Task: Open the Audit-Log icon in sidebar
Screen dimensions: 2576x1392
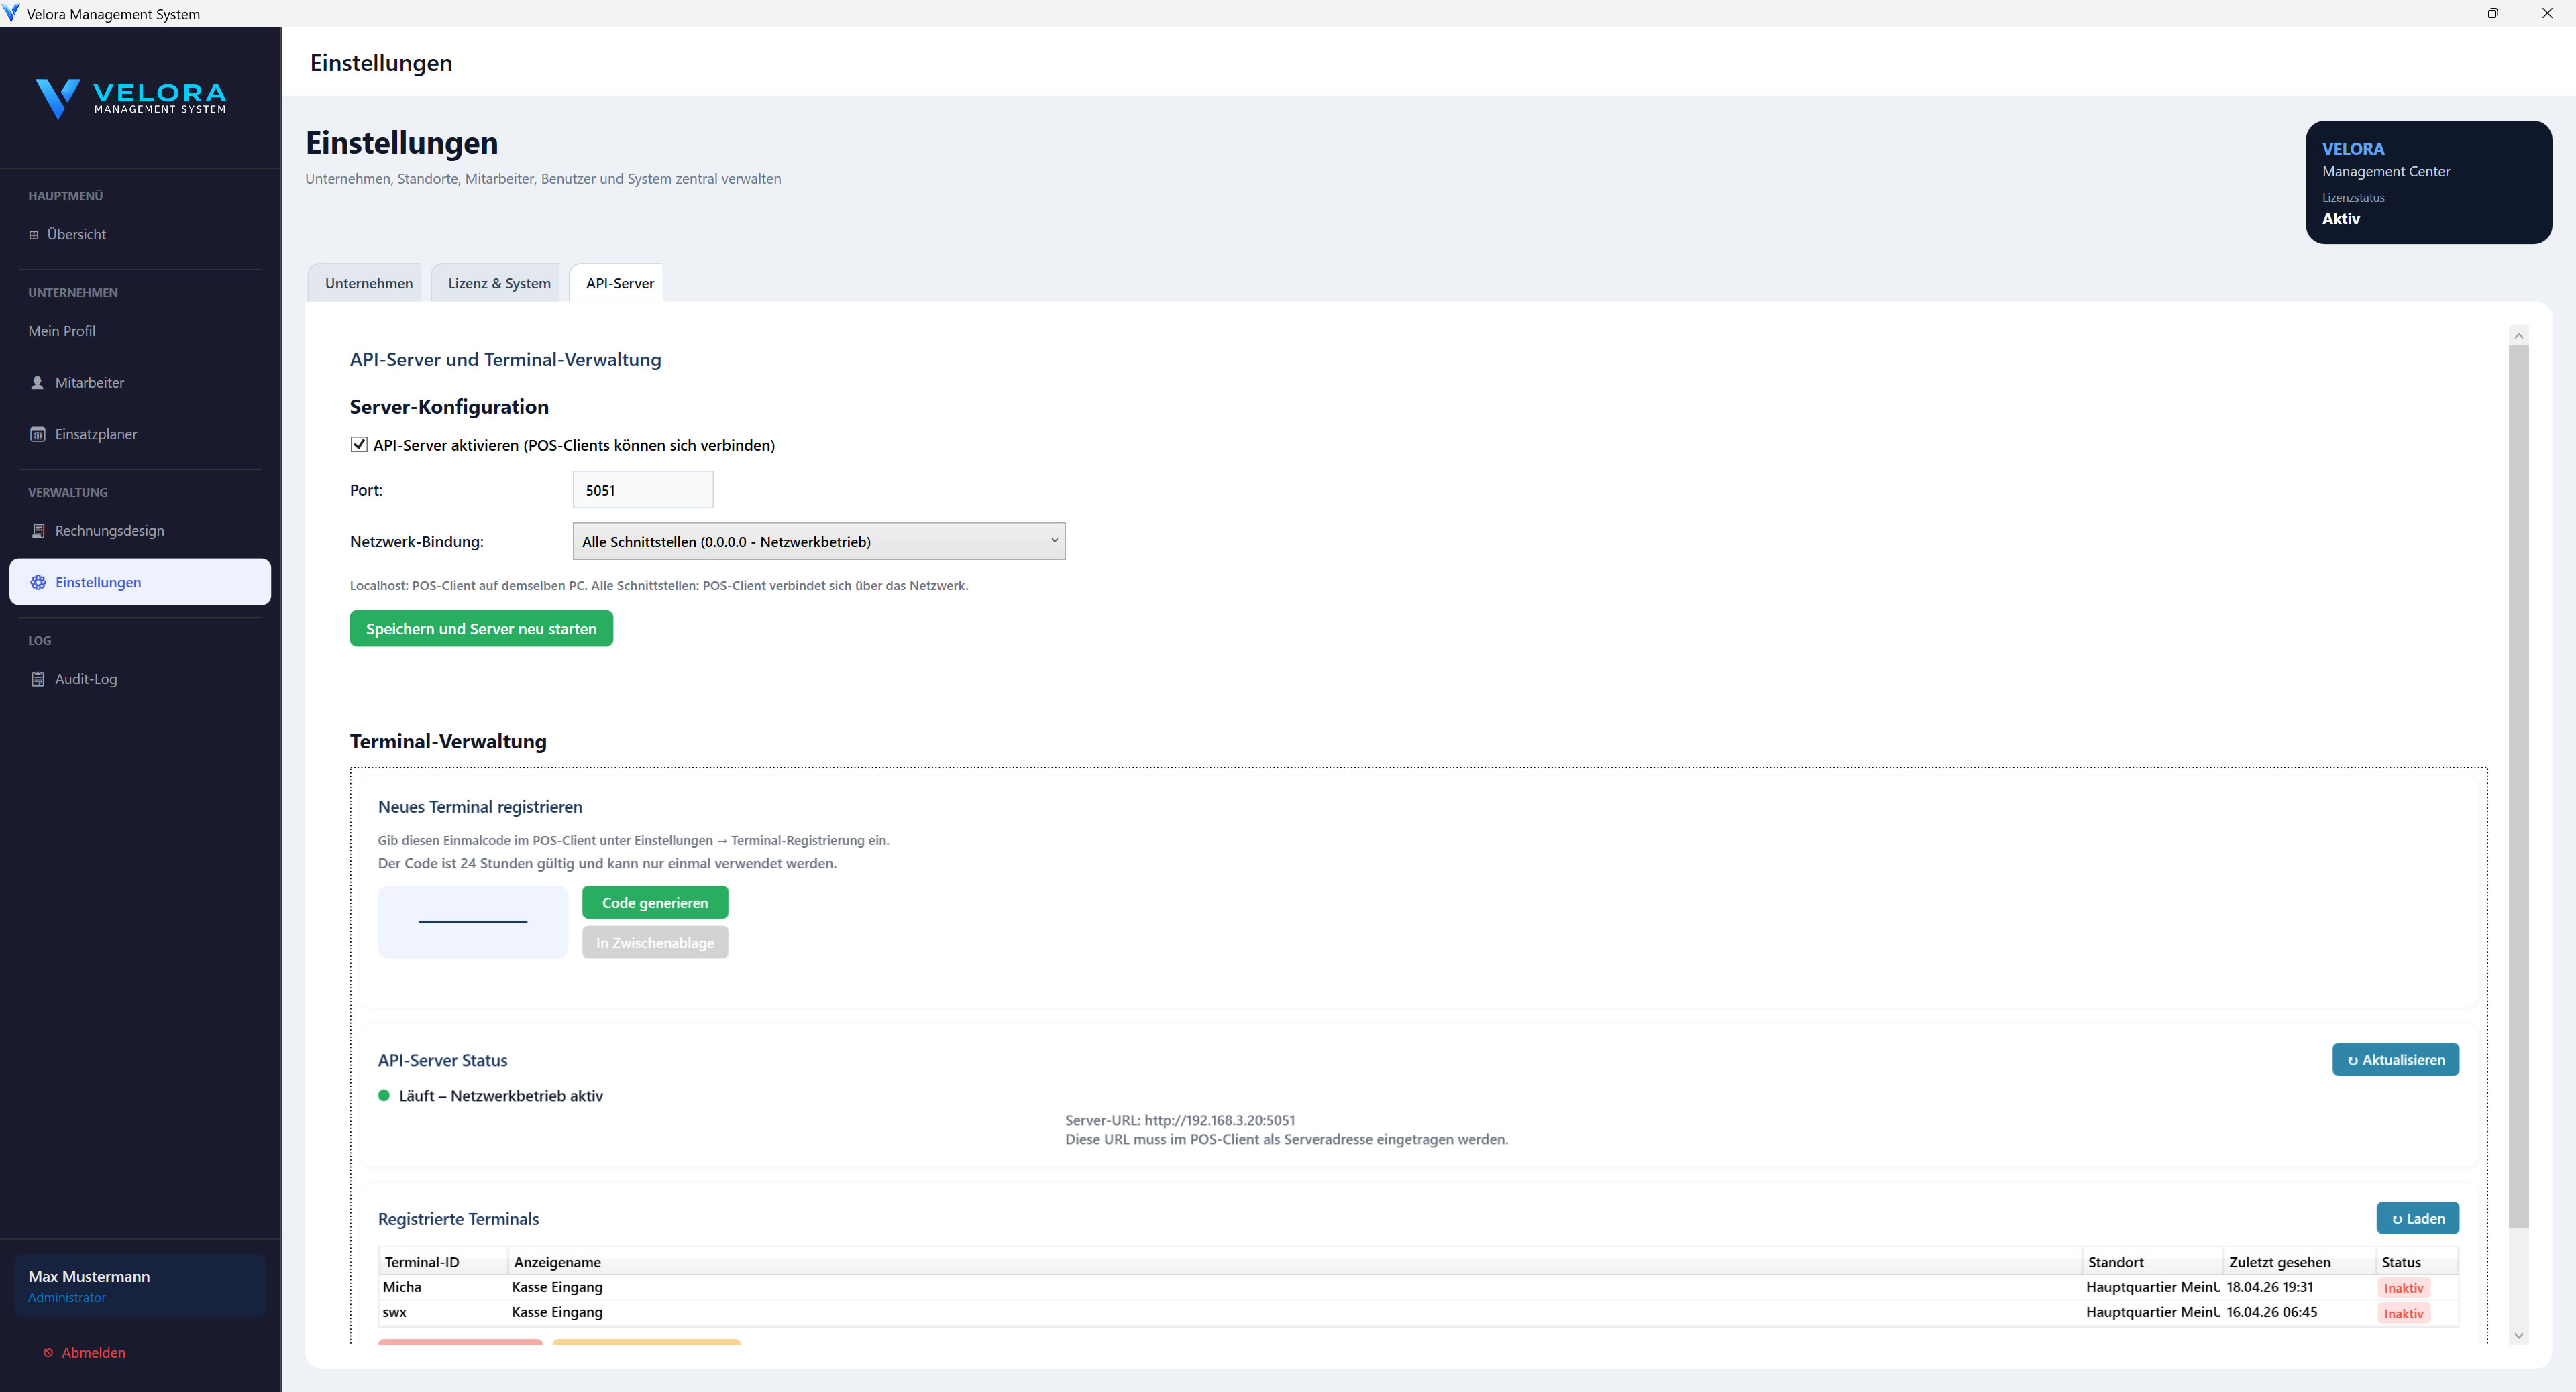Action: pyautogui.click(x=37, y=679)
